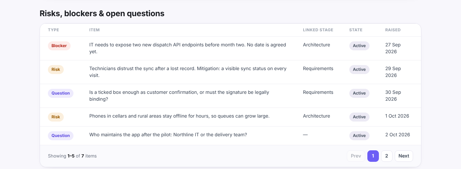The width and height of the screenshot is (461, 169).
Task: Select the Risk badge on the phones in cellars row
Action: pos(56,117)
